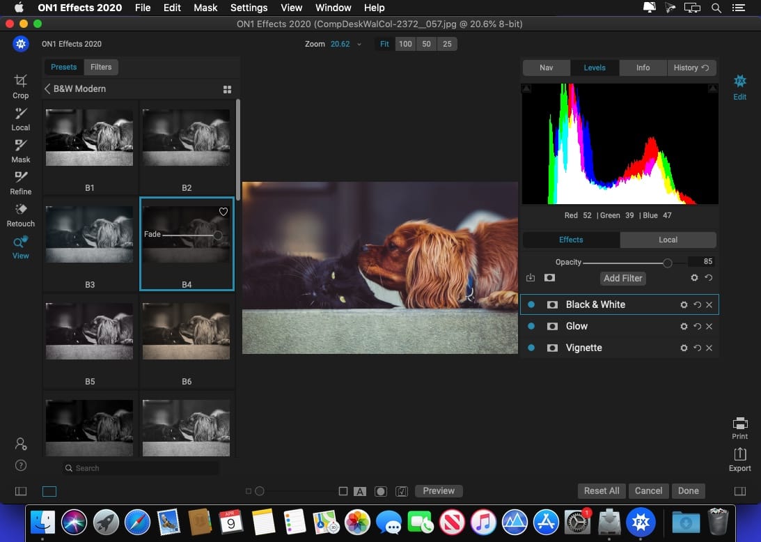
Task: Select the Refine tool
Action: (x=20, y=183)
